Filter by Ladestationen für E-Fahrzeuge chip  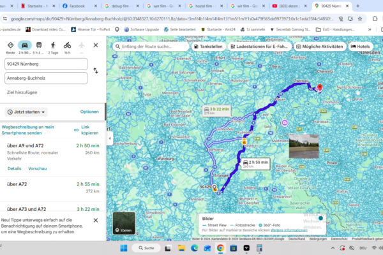259,47
